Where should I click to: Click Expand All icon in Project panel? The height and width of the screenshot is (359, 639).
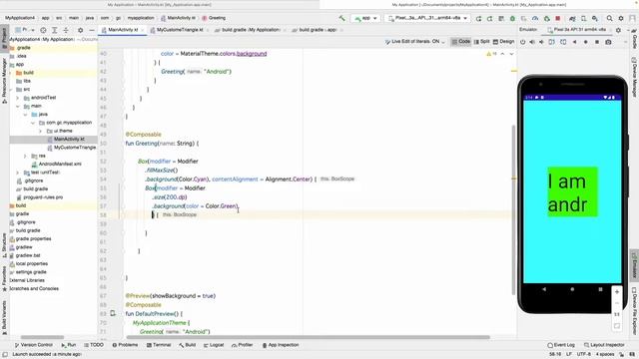54,30
